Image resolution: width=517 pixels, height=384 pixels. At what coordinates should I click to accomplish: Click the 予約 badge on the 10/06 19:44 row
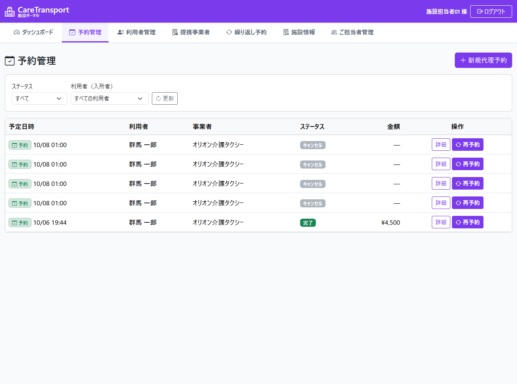coord(20,222)
